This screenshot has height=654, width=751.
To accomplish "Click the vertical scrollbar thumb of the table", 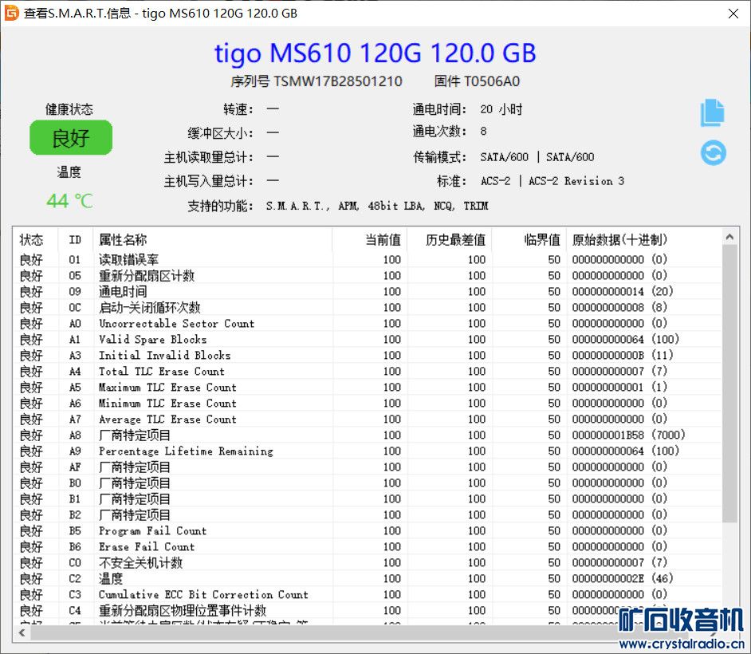I will [x=729, y=384].
